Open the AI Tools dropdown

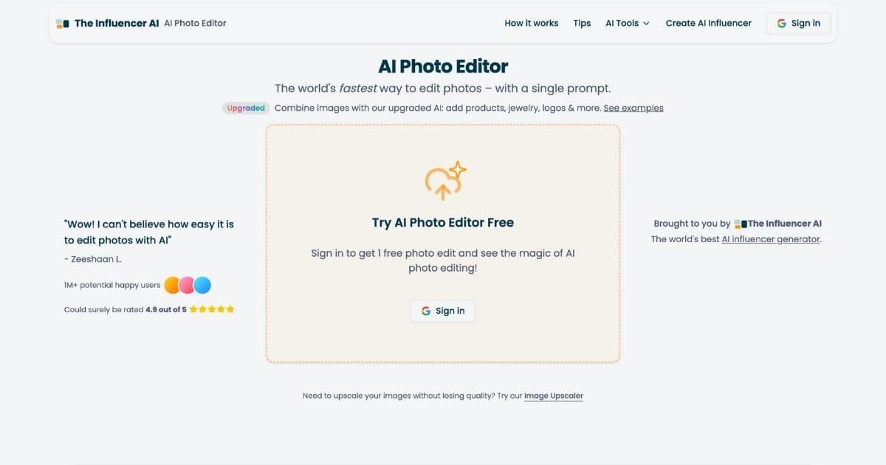[x=626, y=23]
